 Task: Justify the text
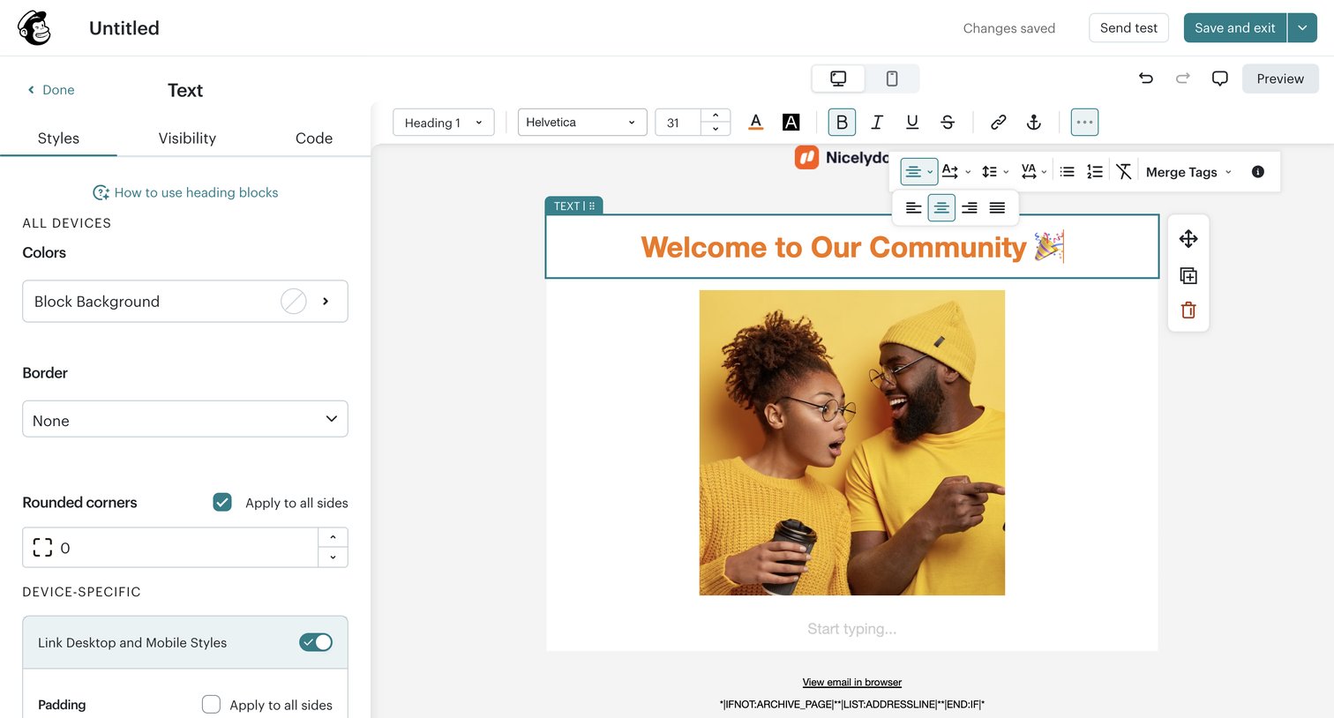[997, 208]
